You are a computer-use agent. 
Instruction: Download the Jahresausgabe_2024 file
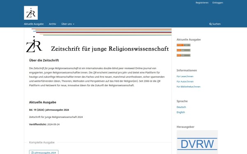tap(44, 152)
